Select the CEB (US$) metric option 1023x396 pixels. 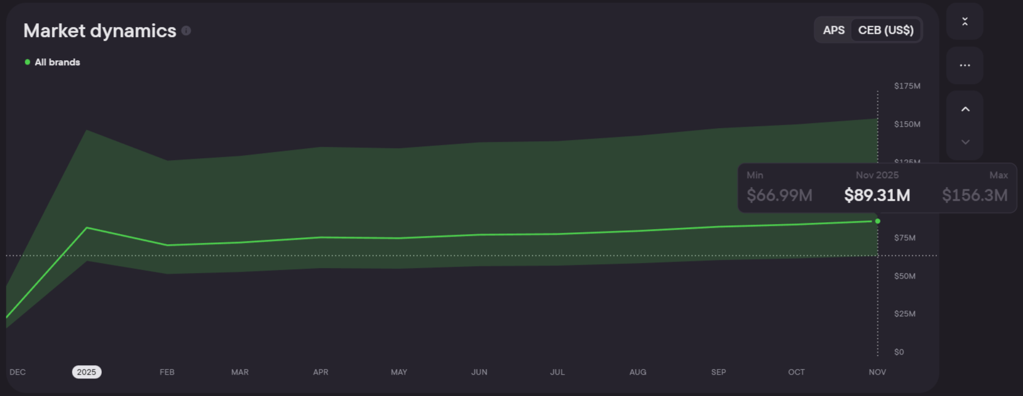tap(885, 30)
